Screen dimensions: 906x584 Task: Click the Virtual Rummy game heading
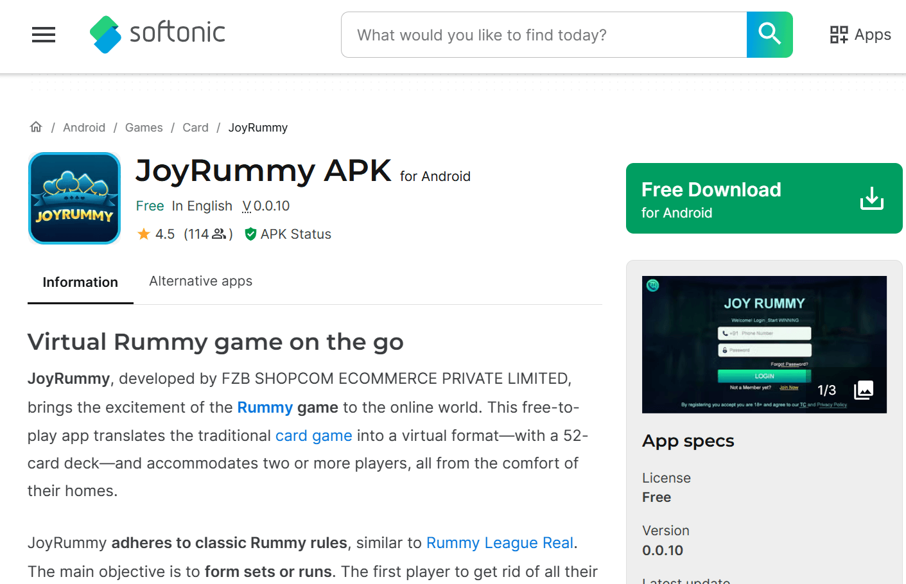click(216, 342)
